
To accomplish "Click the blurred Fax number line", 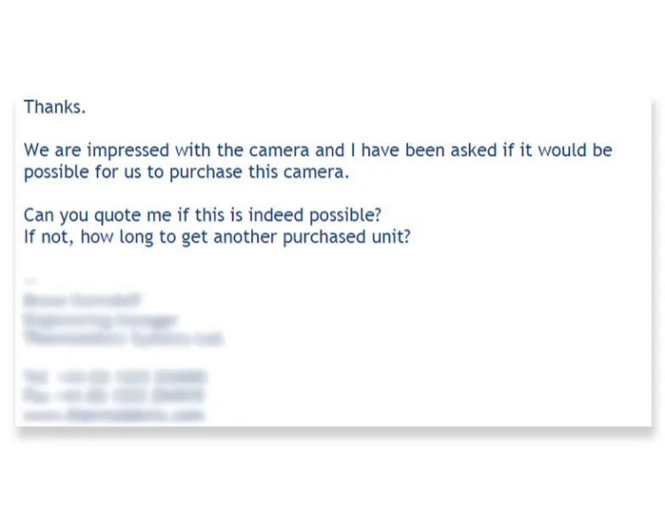I will click(114, 396).
